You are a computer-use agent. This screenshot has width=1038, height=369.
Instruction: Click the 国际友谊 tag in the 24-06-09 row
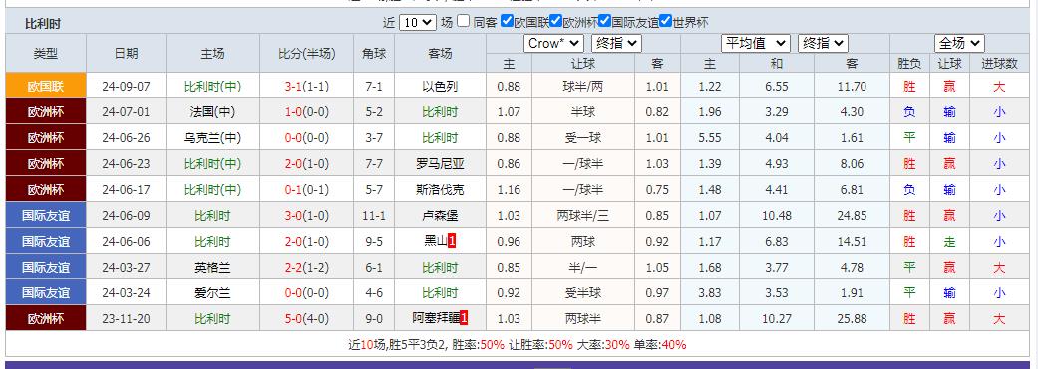click(x=46, y=215)
